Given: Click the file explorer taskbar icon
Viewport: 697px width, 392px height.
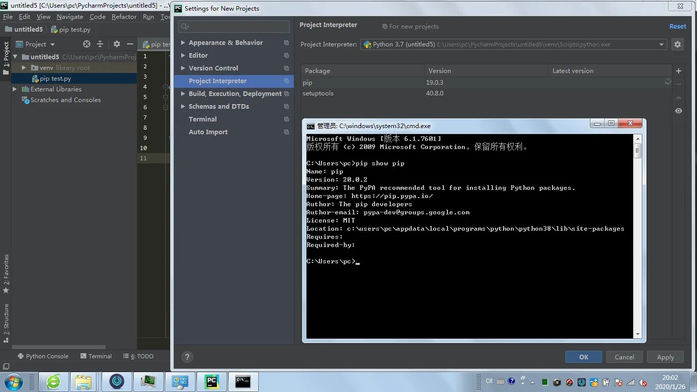Looking at the screenshot, I should [x=83, y=382].
